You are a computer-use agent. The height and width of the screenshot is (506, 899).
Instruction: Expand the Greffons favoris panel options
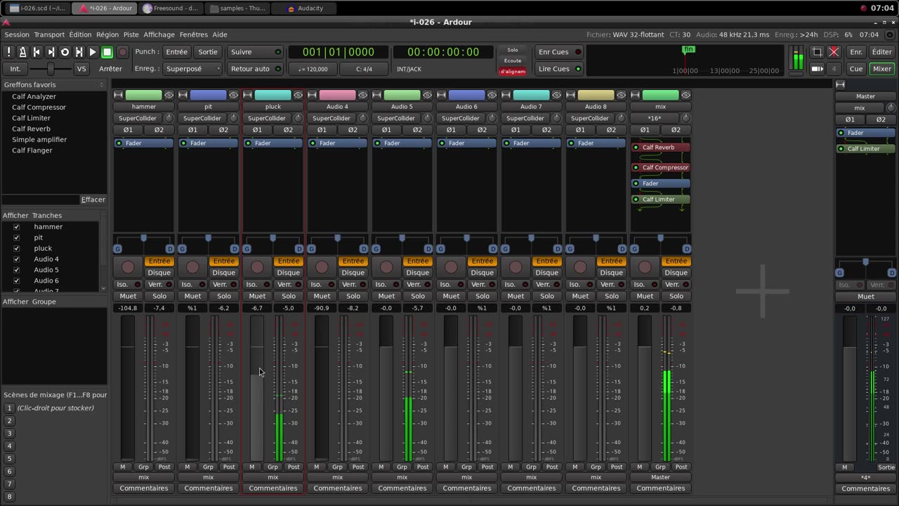(102, 84)
